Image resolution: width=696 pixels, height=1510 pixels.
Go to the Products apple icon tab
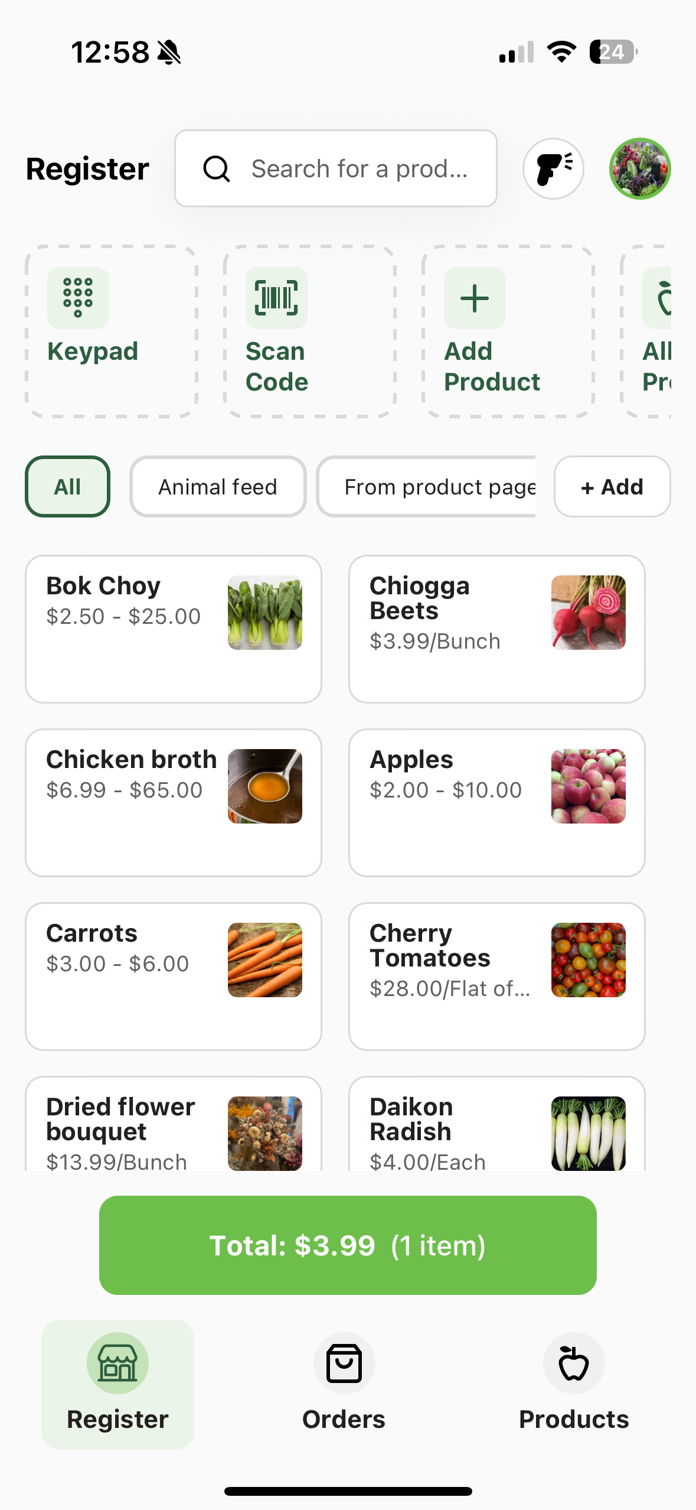[573, 1363]
